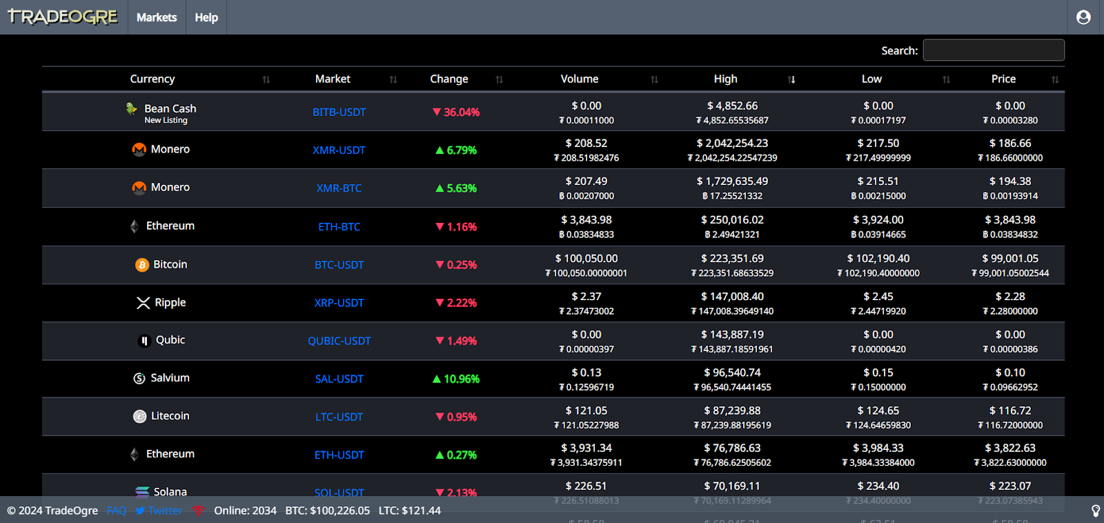The height and width of the screenshot is (523, 1104).
Task: Click the Ethereum icon in the ETH-BTC row
Action: (135, 226)
